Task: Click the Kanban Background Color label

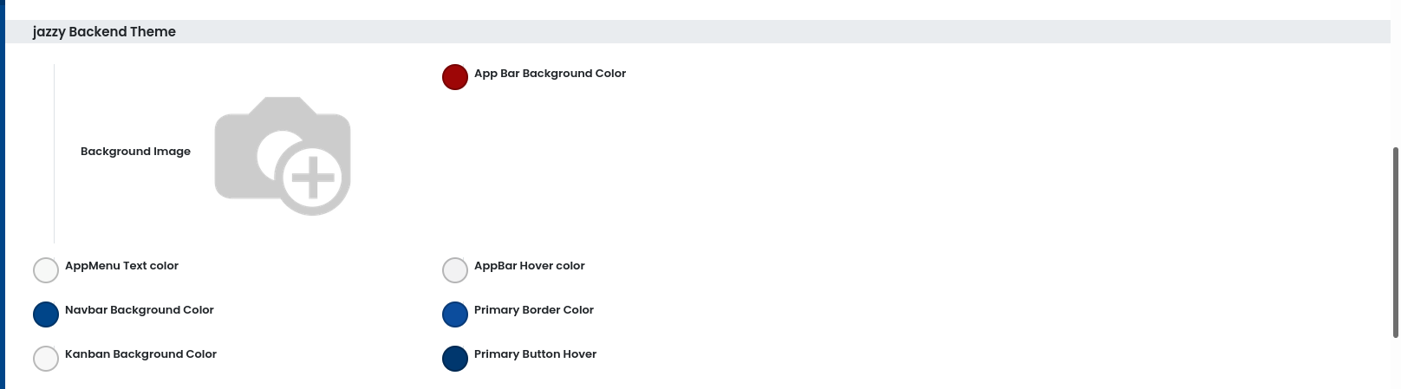Action: click(x=140, y=354)
